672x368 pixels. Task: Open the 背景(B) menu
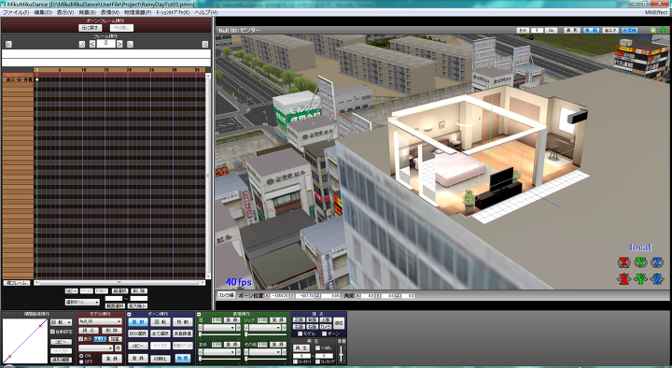tap(88, 12)
